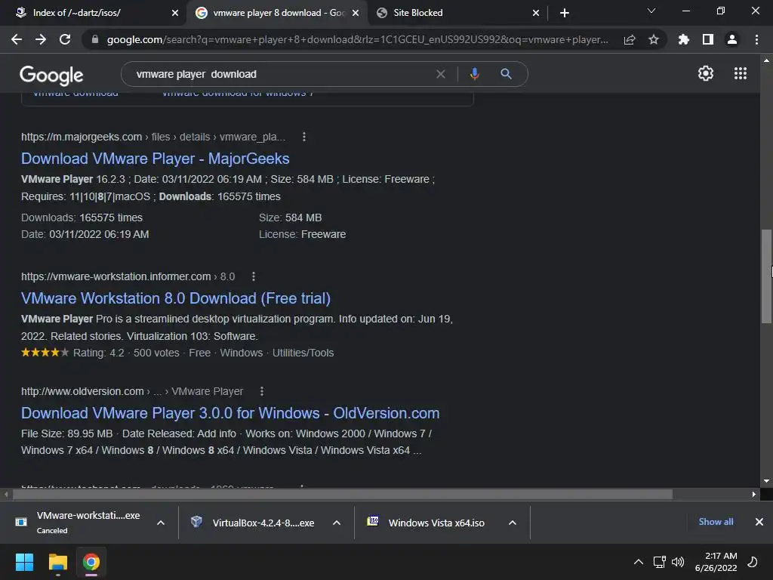
Task: Switch to Index of /~dartz/isos/ tab
Action: pos(76,13)
